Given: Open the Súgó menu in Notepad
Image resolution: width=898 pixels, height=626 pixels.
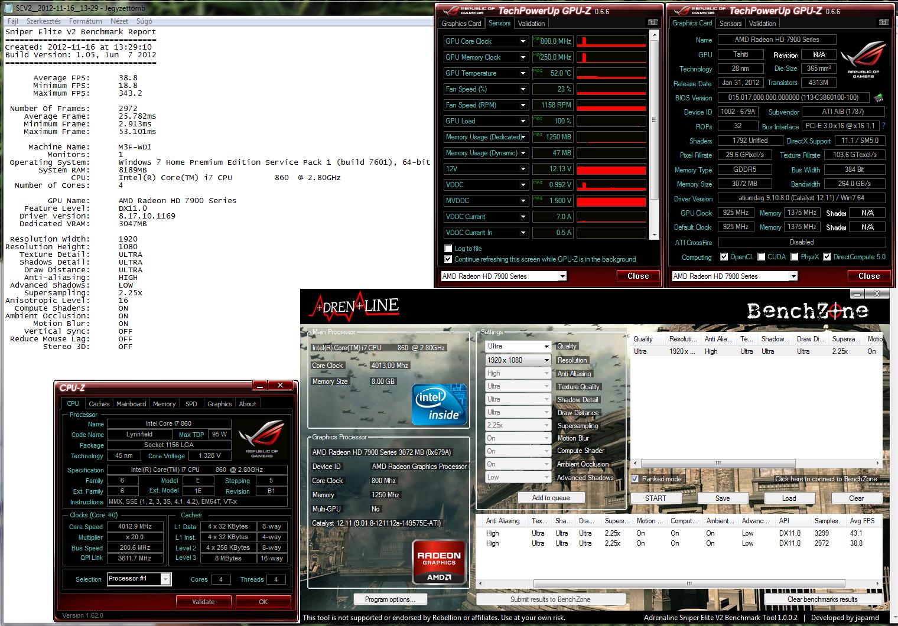Looking at the screenshot, I should click(x=144, y=21).
